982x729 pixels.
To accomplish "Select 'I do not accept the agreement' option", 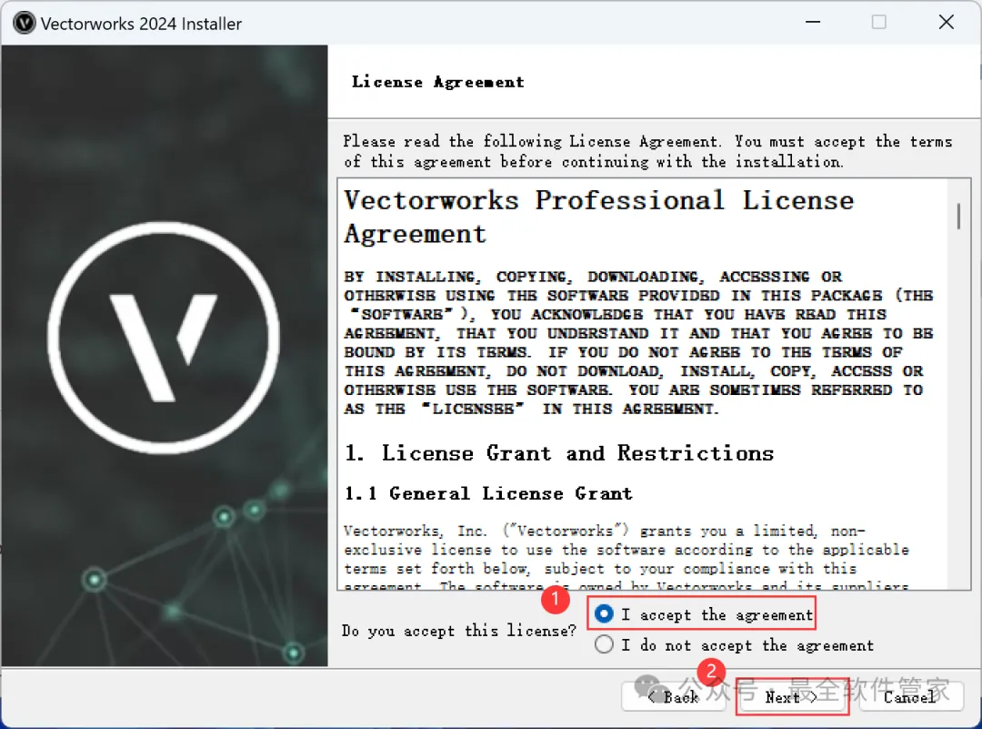I will [x=604, y=644].
